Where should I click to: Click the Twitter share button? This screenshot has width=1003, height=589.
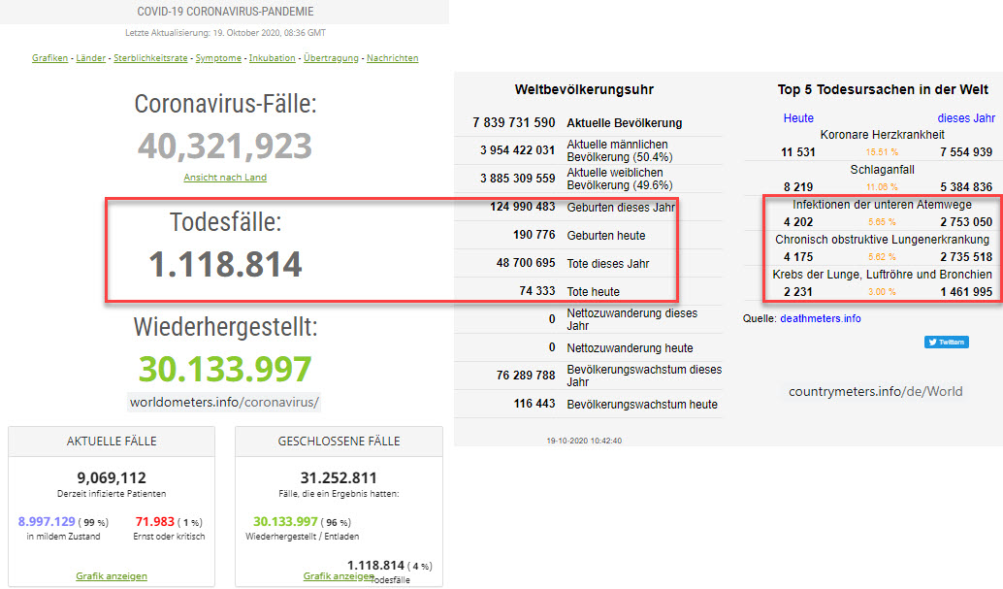[946, 342]
